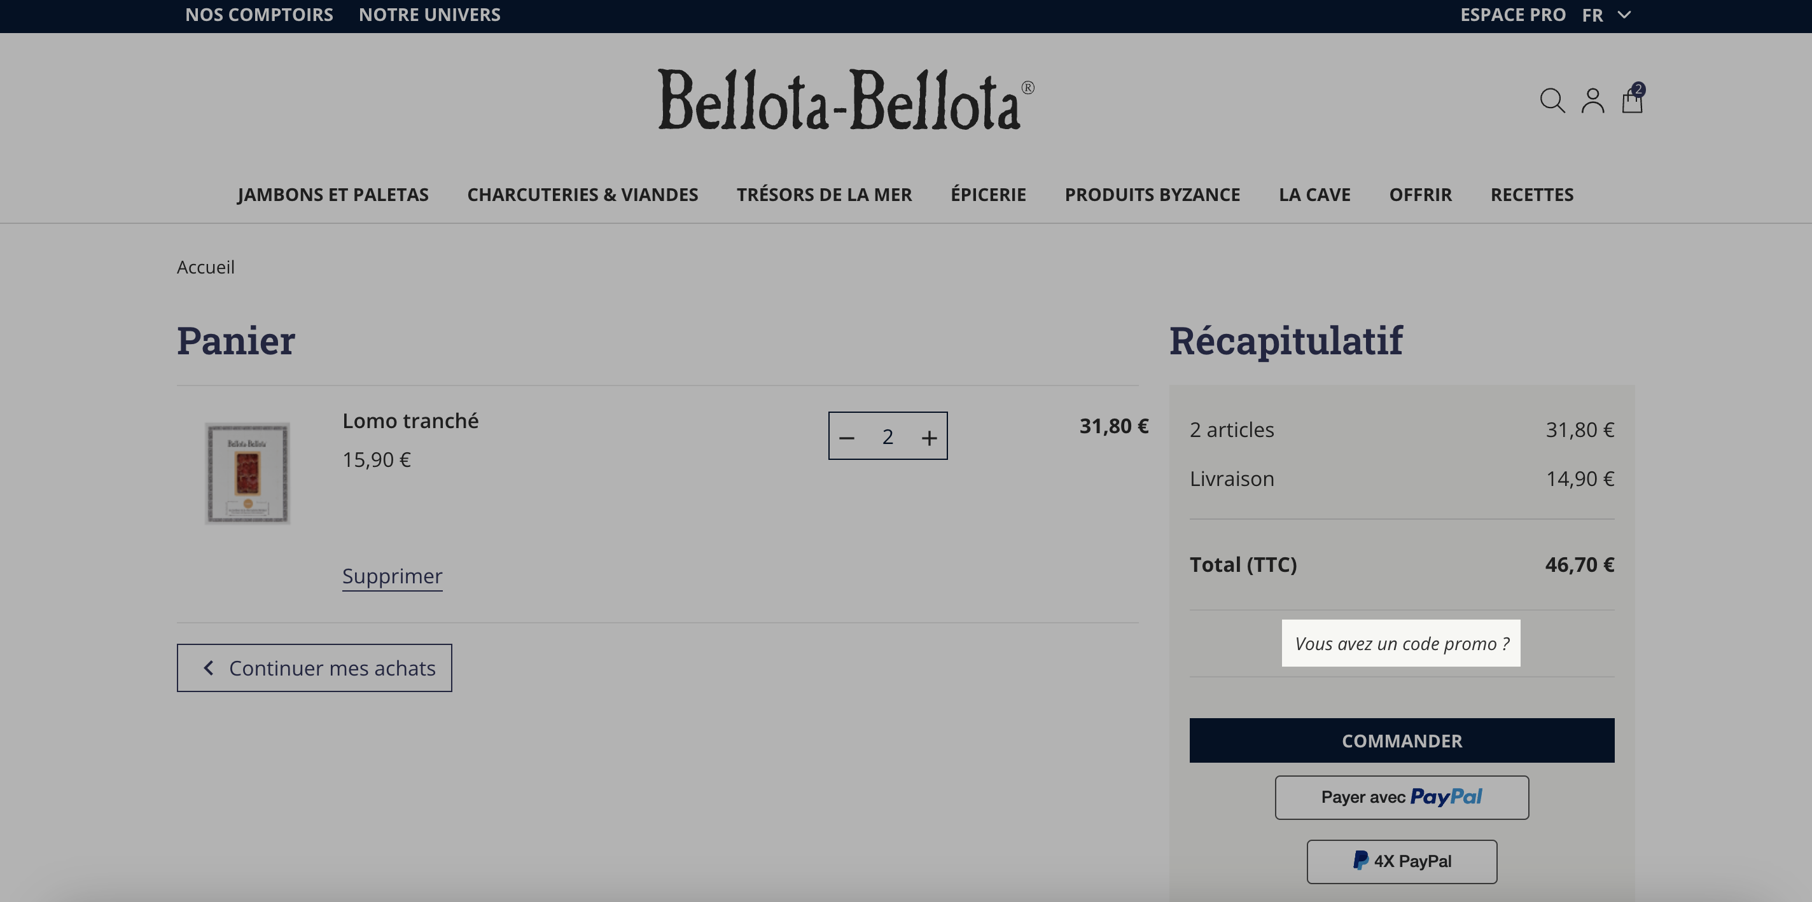Select La Cave menu item

[x=1314, y=195]
